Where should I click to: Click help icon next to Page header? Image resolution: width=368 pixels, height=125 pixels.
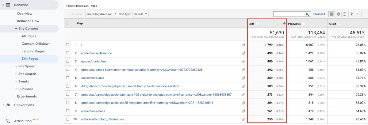86,23
